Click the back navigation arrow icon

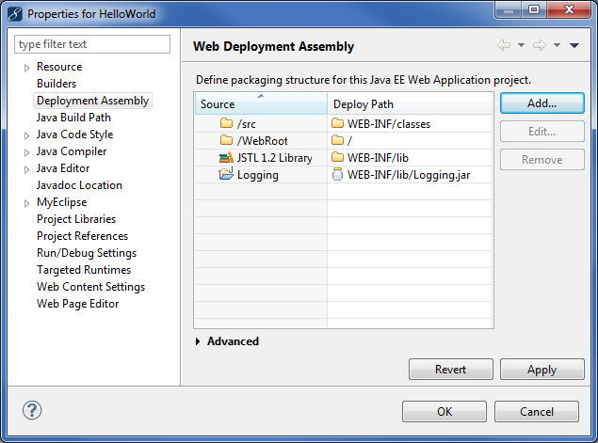point(504,45)
